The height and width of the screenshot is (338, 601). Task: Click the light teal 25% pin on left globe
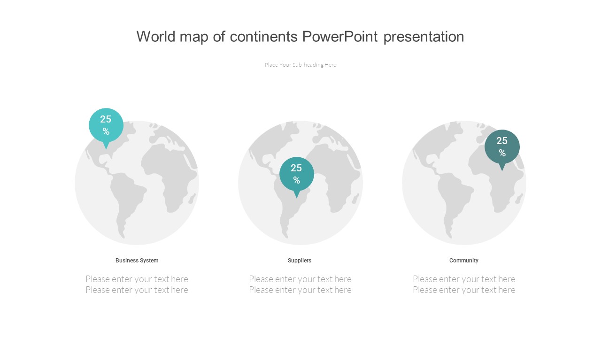pos(106,125)
